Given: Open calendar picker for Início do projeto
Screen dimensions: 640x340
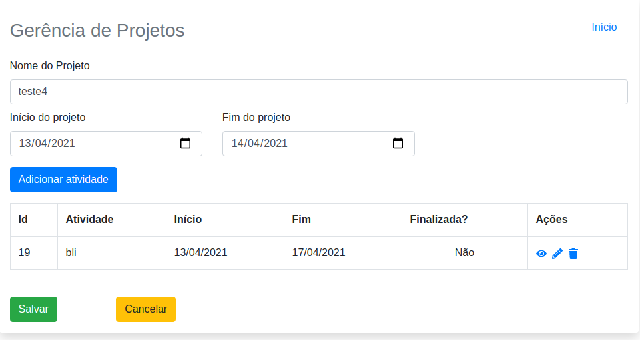Looking at the screenshot, I should coord(185,143).
